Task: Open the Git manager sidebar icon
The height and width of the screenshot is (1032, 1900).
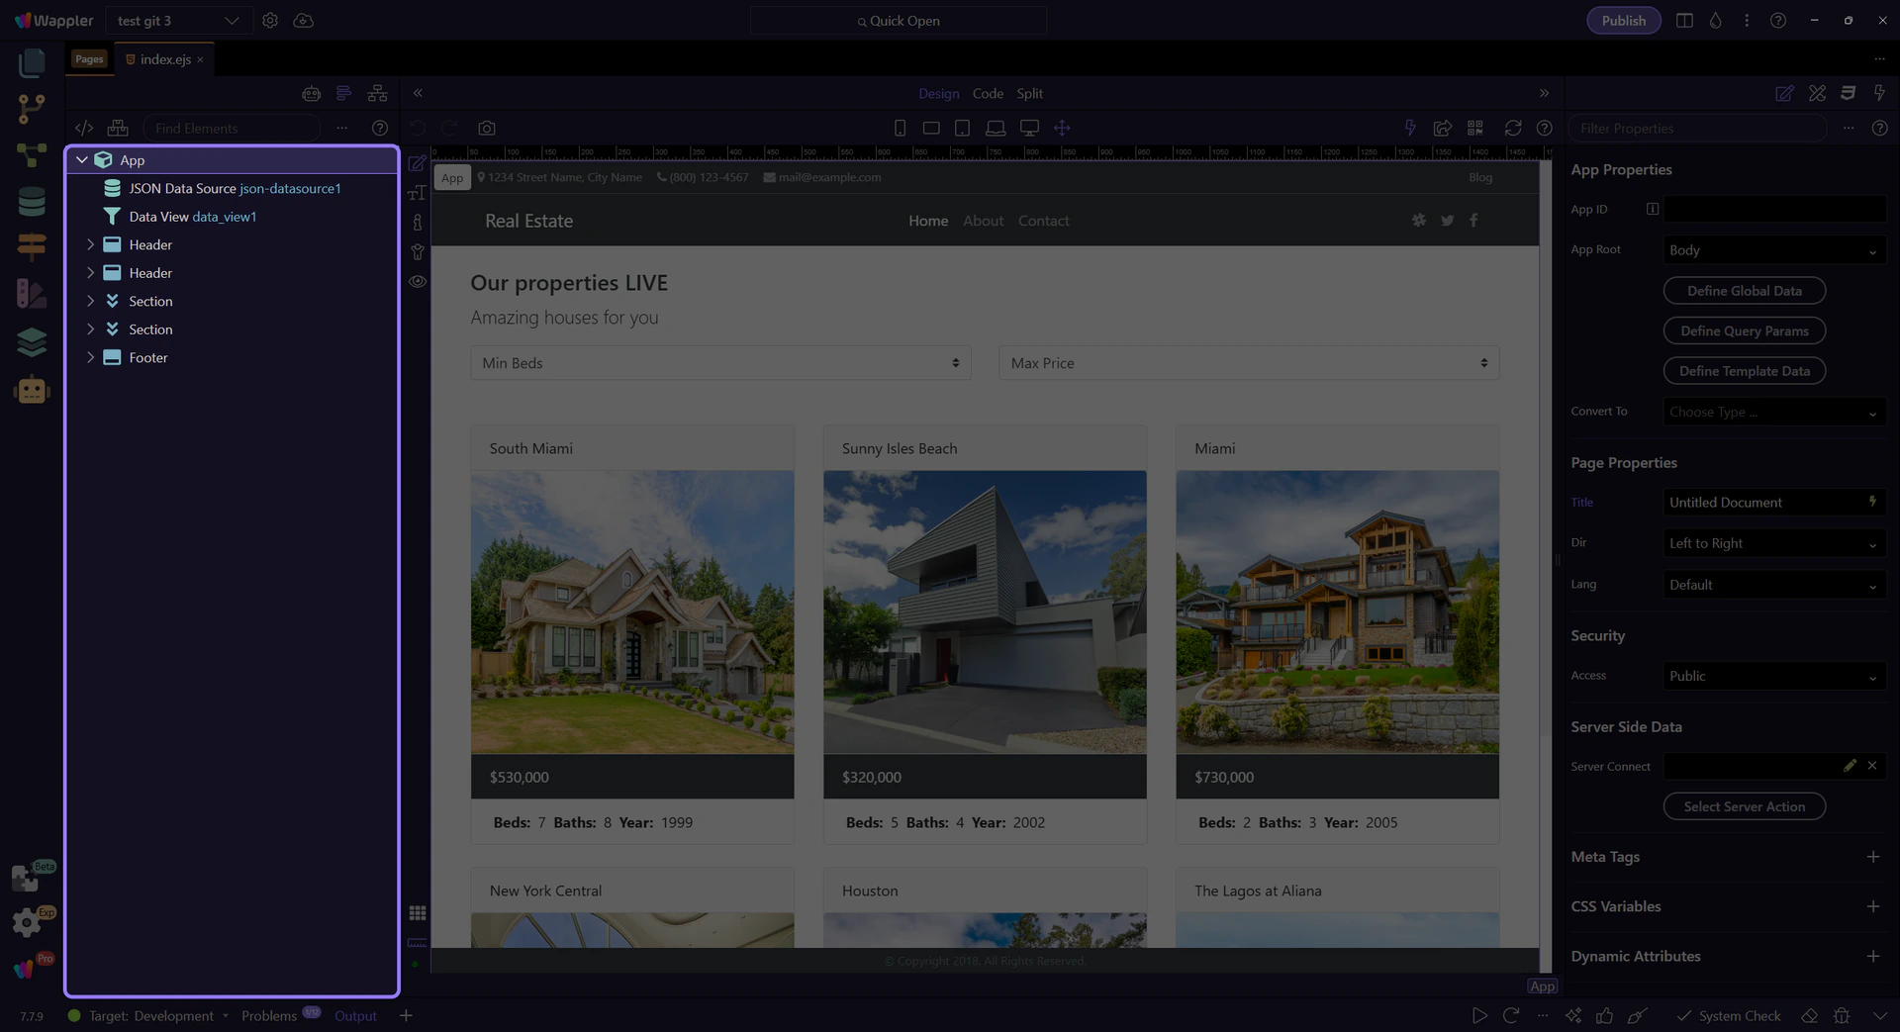Action: pyautogui.click(x=32, y=107)
